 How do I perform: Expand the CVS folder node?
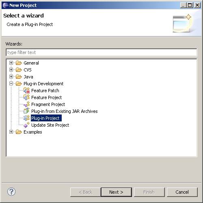11,70
